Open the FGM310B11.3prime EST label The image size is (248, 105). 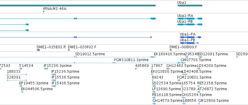click(131, 60)
